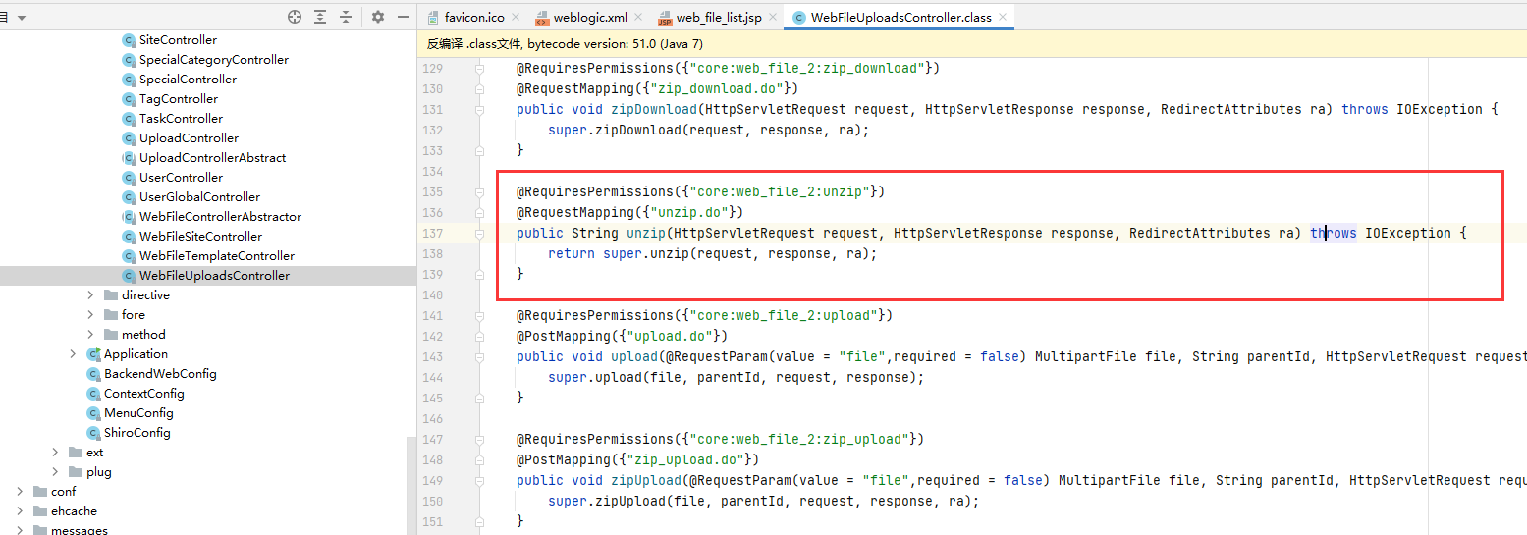Click the runnable class icon beside Application
The image size is (1527, 535).
point(94,354)
